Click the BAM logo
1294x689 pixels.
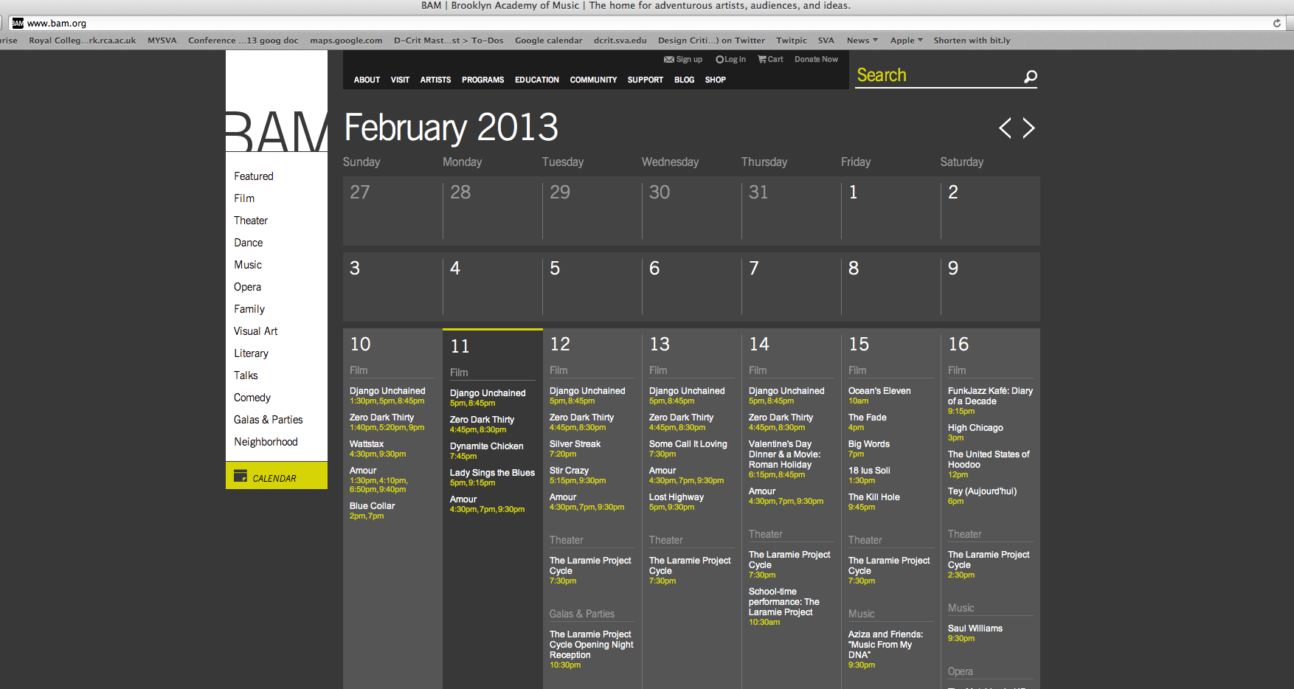tap(277, 131)
